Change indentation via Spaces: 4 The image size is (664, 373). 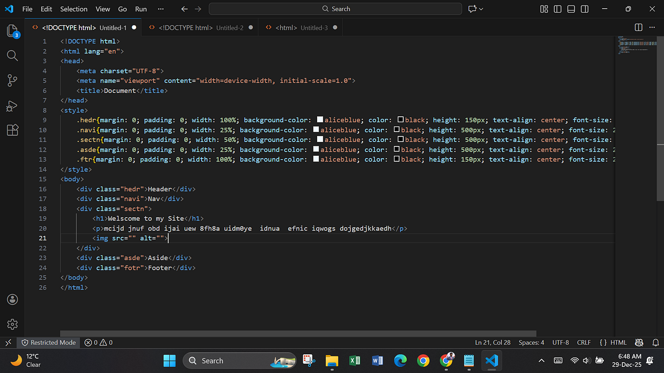pos(531,343)
